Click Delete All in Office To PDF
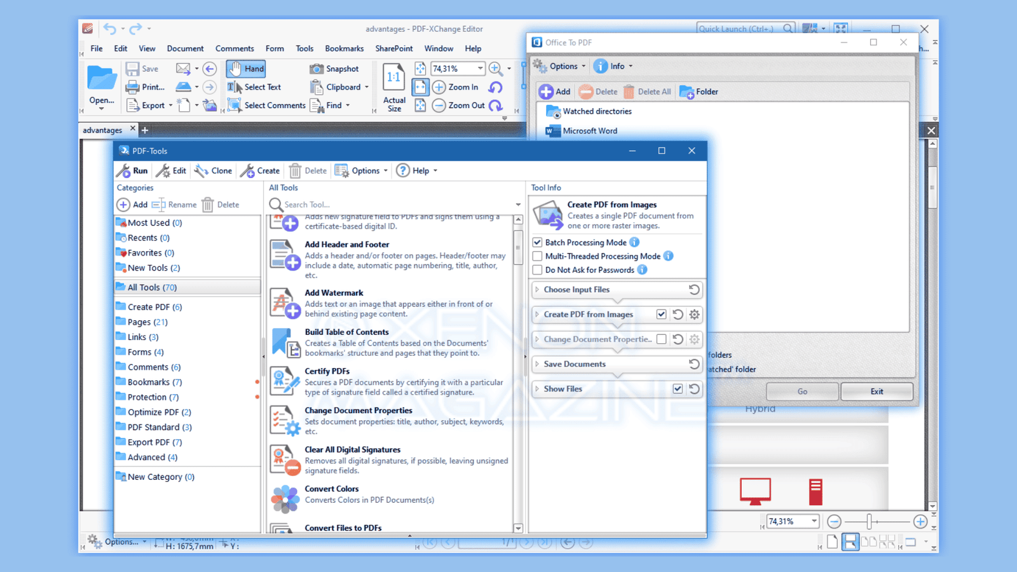This screenshot has width=1017, height=572. click(647, 92)
